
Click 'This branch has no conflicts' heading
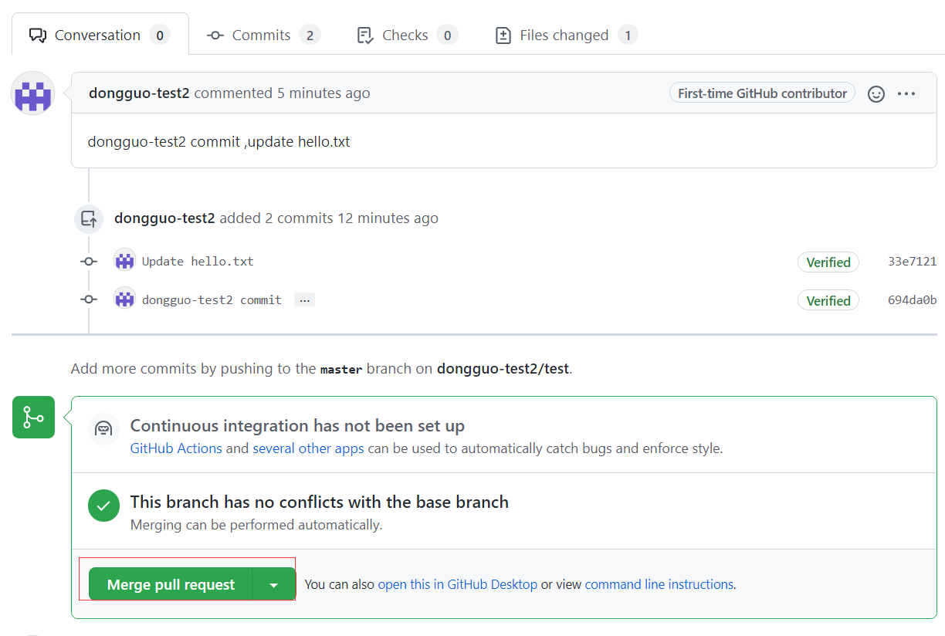click(x=320, y=502)
